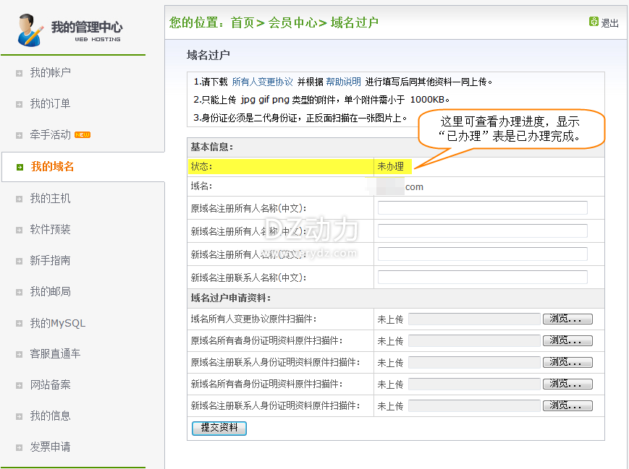Click 首页 in the breadcrumb
Image resolution: width=629 pixels, height=469 pixels.
242,22
